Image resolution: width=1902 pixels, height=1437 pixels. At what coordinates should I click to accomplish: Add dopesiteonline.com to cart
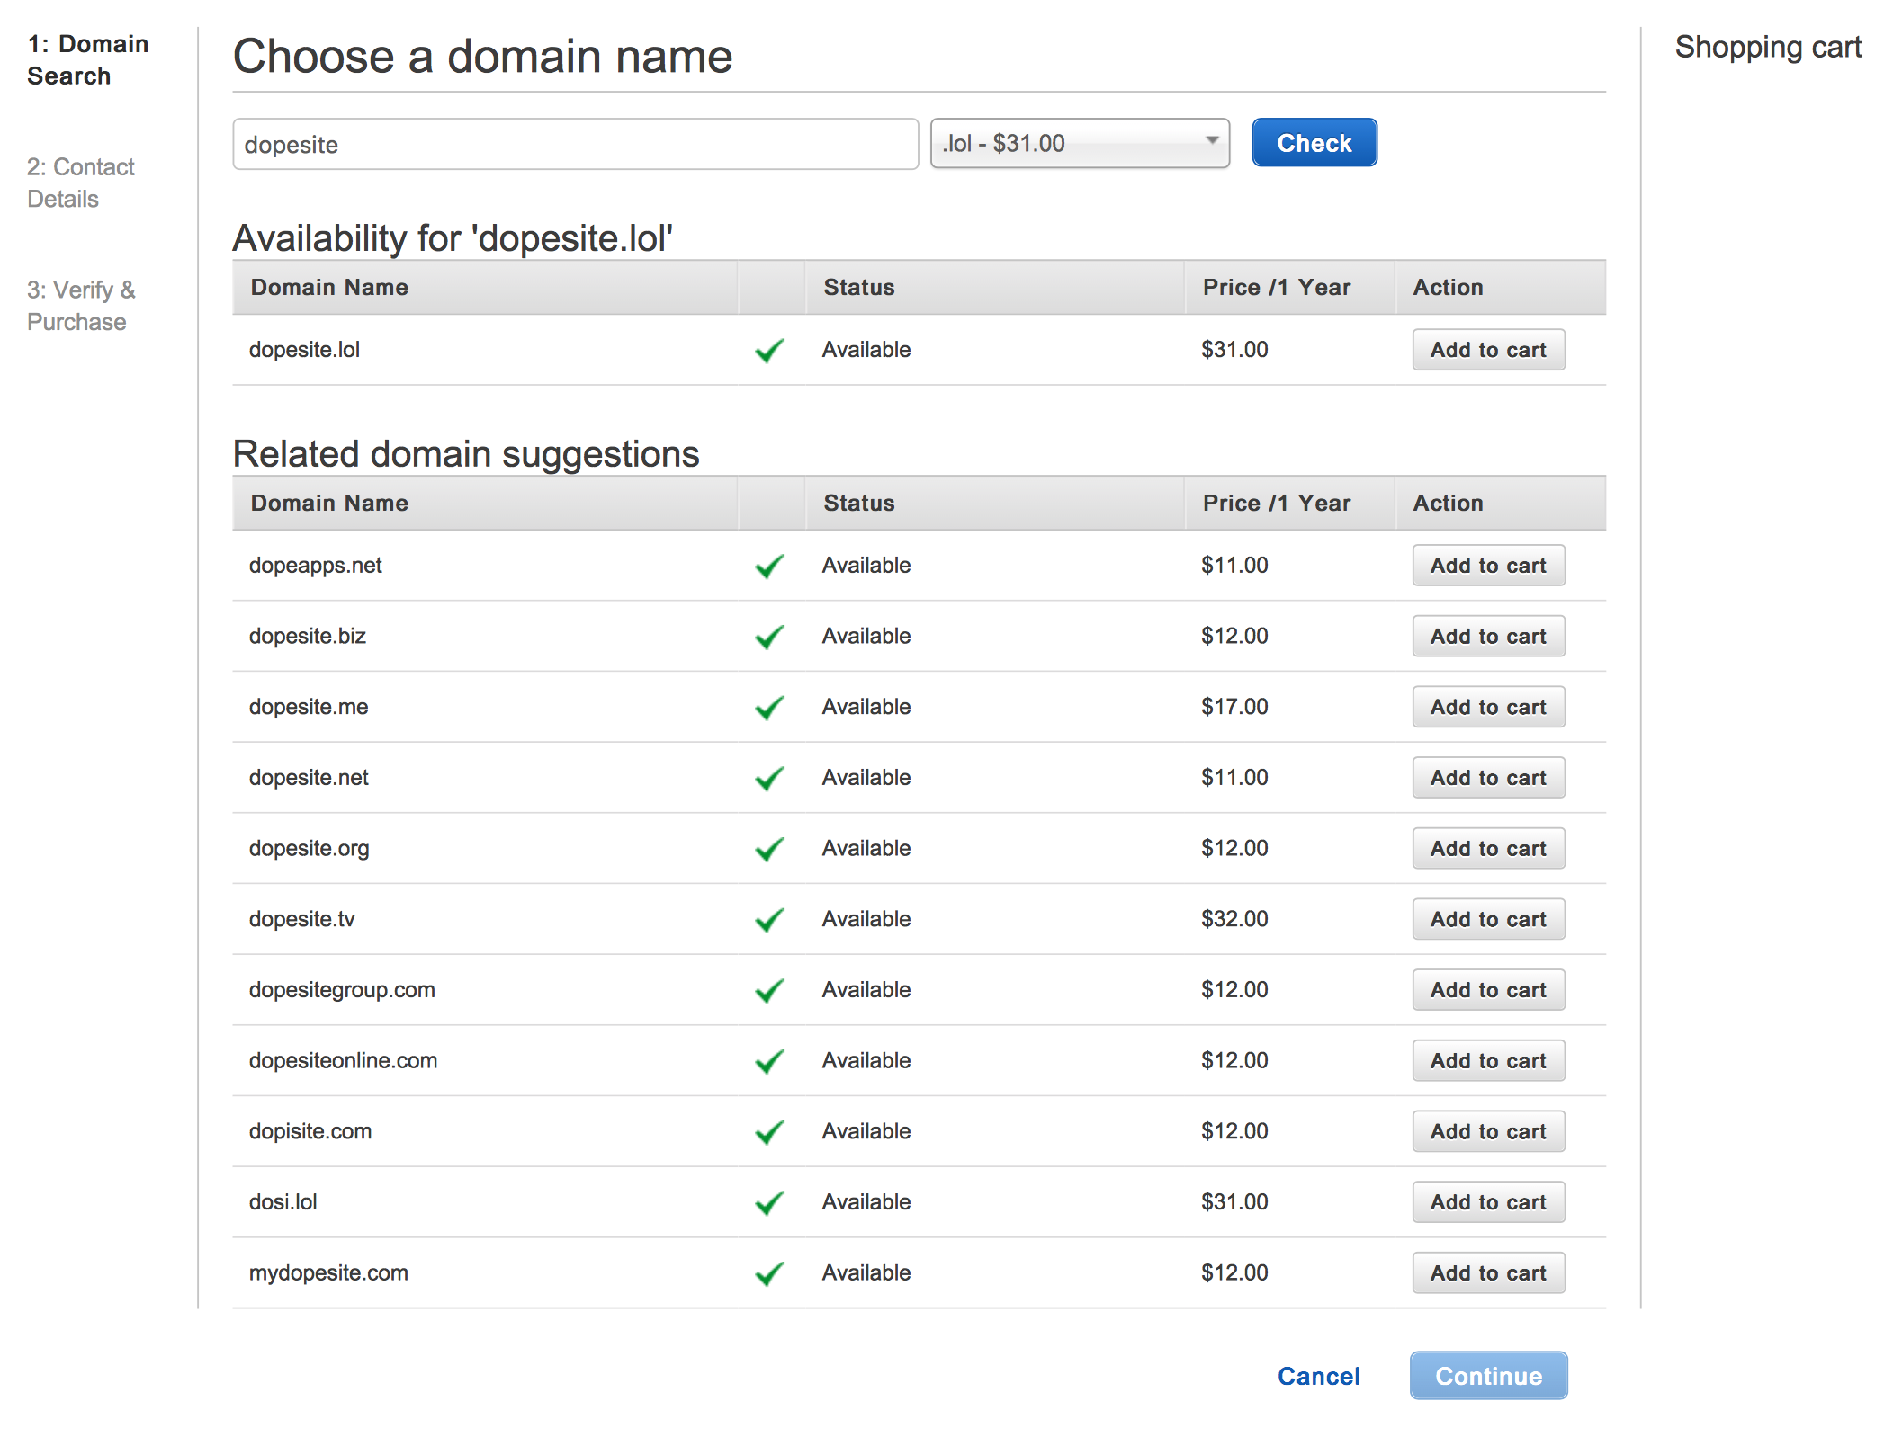[x=1488, y=1061]
